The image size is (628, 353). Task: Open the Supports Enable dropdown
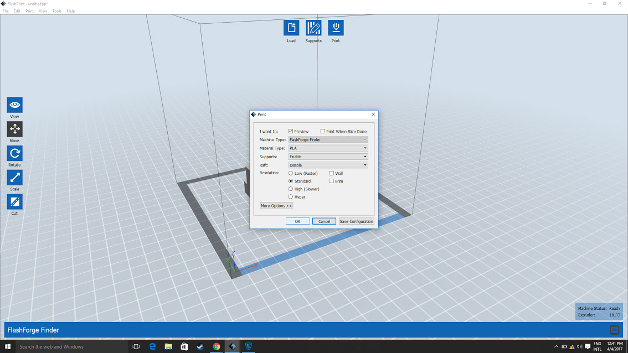pos(328,157)
